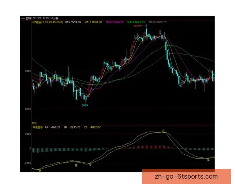Click the small icon before the chart title
The image size is (235, 188).
(x=23, y=18)
